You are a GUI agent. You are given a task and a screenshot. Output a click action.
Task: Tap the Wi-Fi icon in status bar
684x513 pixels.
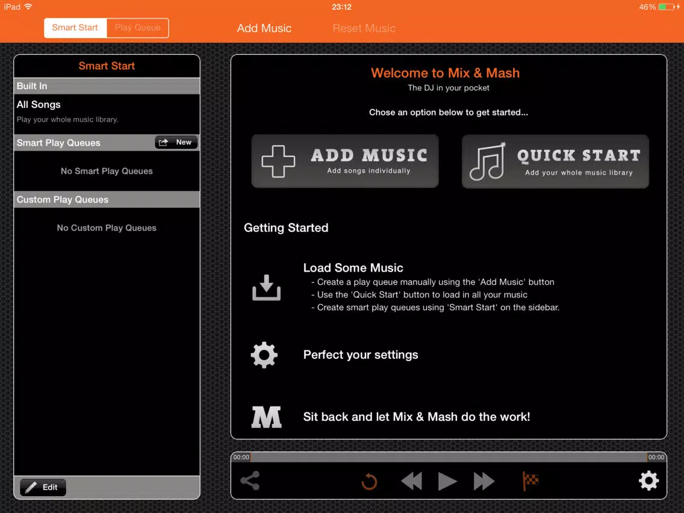pos(28,7)
